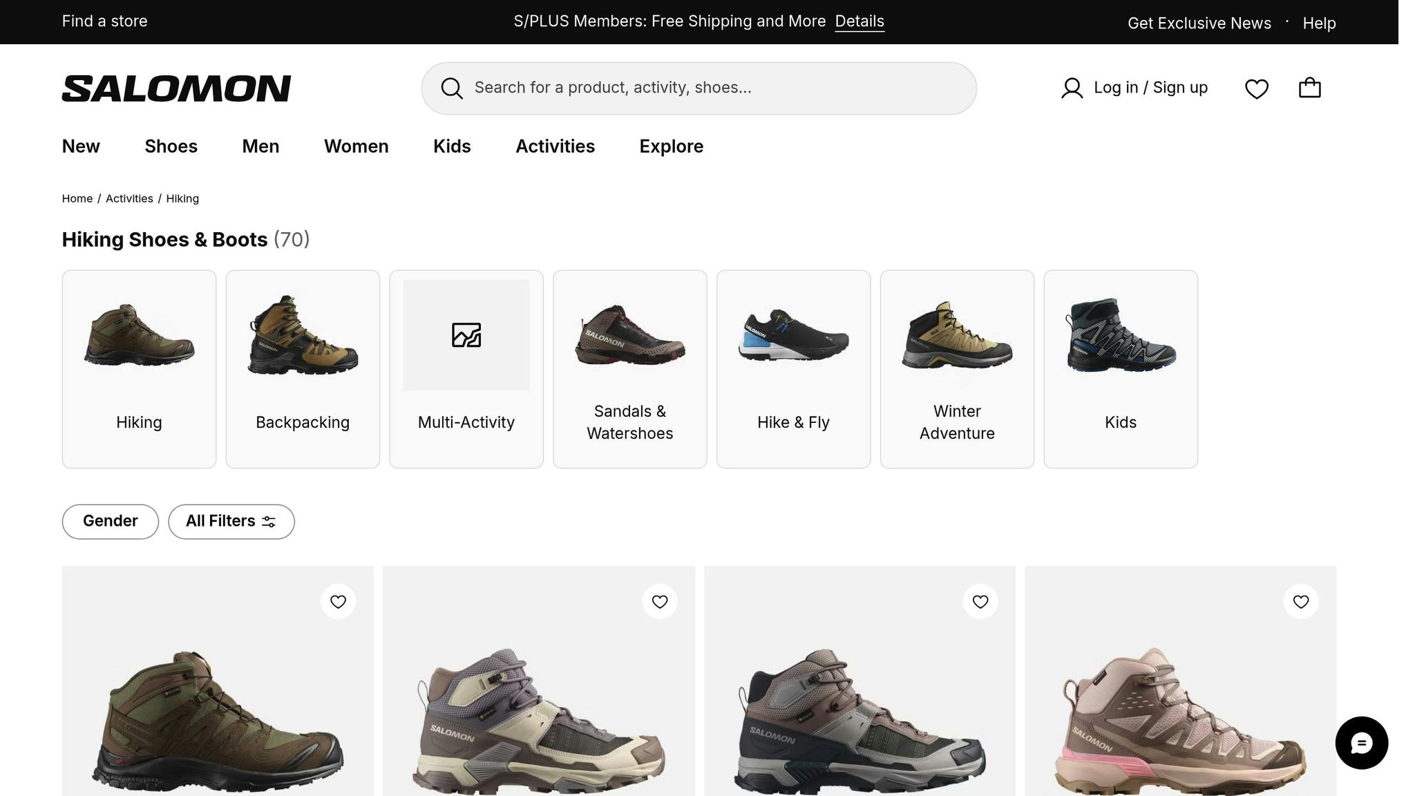Go to Activities in breadcrumb

(x=129, y=199)
